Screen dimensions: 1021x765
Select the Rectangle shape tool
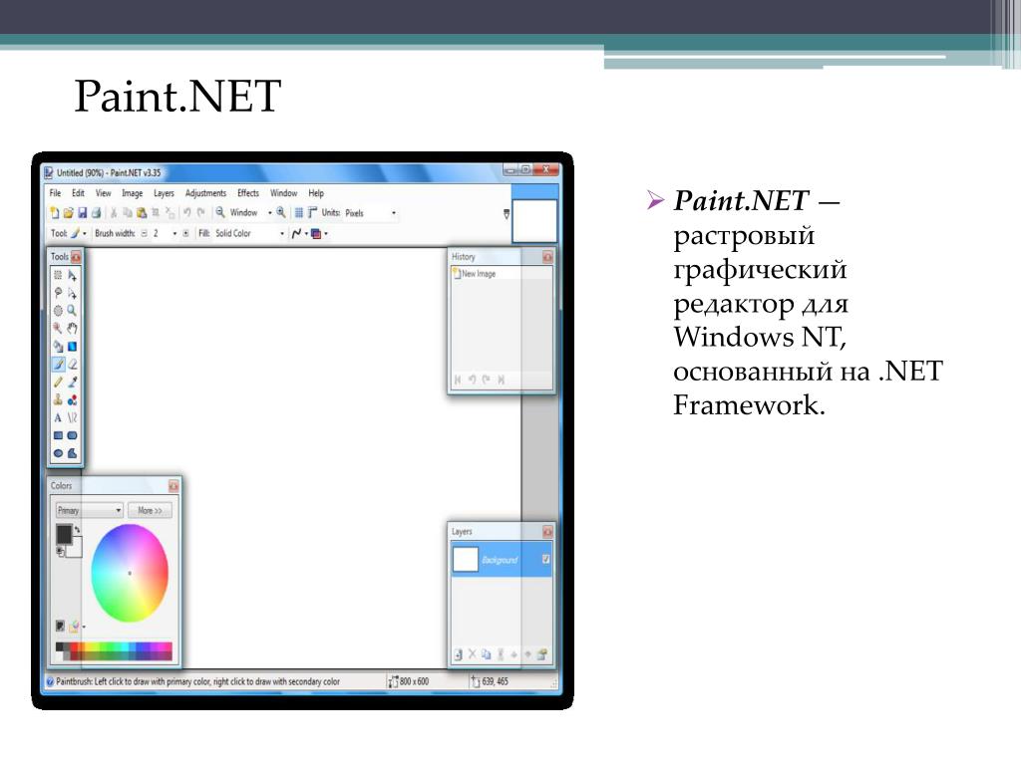tap(58, 435)
